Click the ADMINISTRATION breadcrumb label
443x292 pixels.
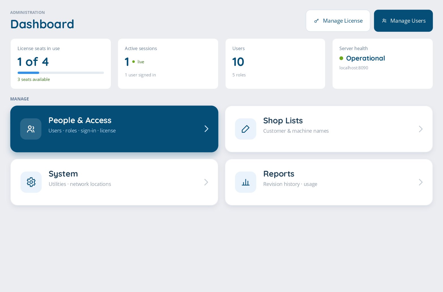pos(27,12)
